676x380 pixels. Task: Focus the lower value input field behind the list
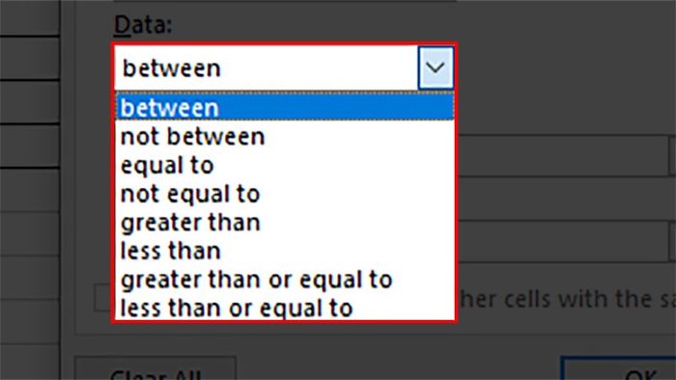pos(562,241)
